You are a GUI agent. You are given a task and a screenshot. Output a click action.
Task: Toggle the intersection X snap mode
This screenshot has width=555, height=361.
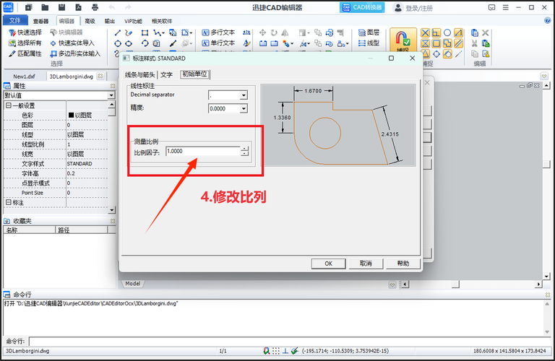click(x=425, y=33)
